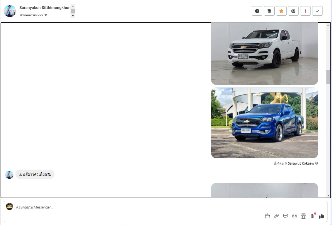332x225 pixels.
Task: Open the emoji picker smiley icon
Action: 295,216
